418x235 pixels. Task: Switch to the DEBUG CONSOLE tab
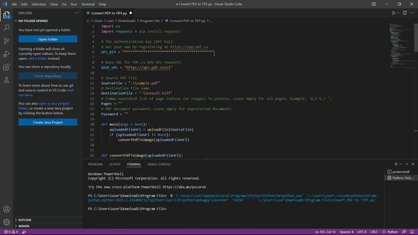[x=159, y=164]
